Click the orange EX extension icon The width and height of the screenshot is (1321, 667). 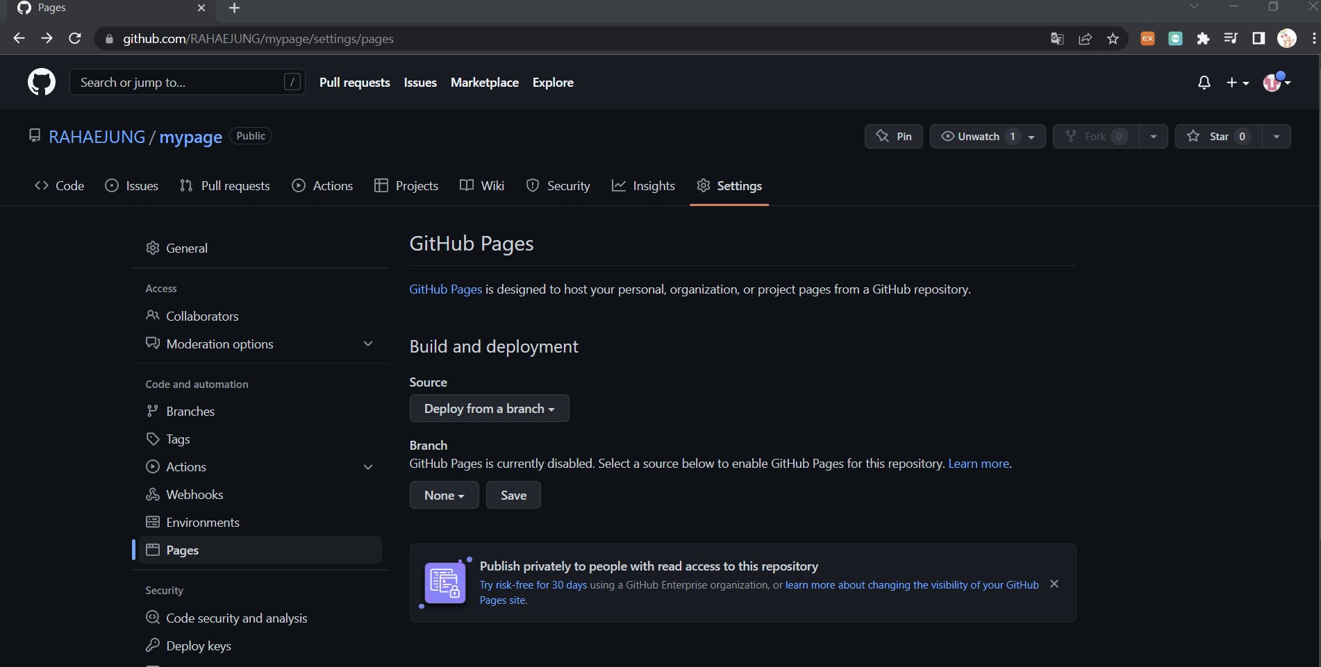(x=1147, y=39)
